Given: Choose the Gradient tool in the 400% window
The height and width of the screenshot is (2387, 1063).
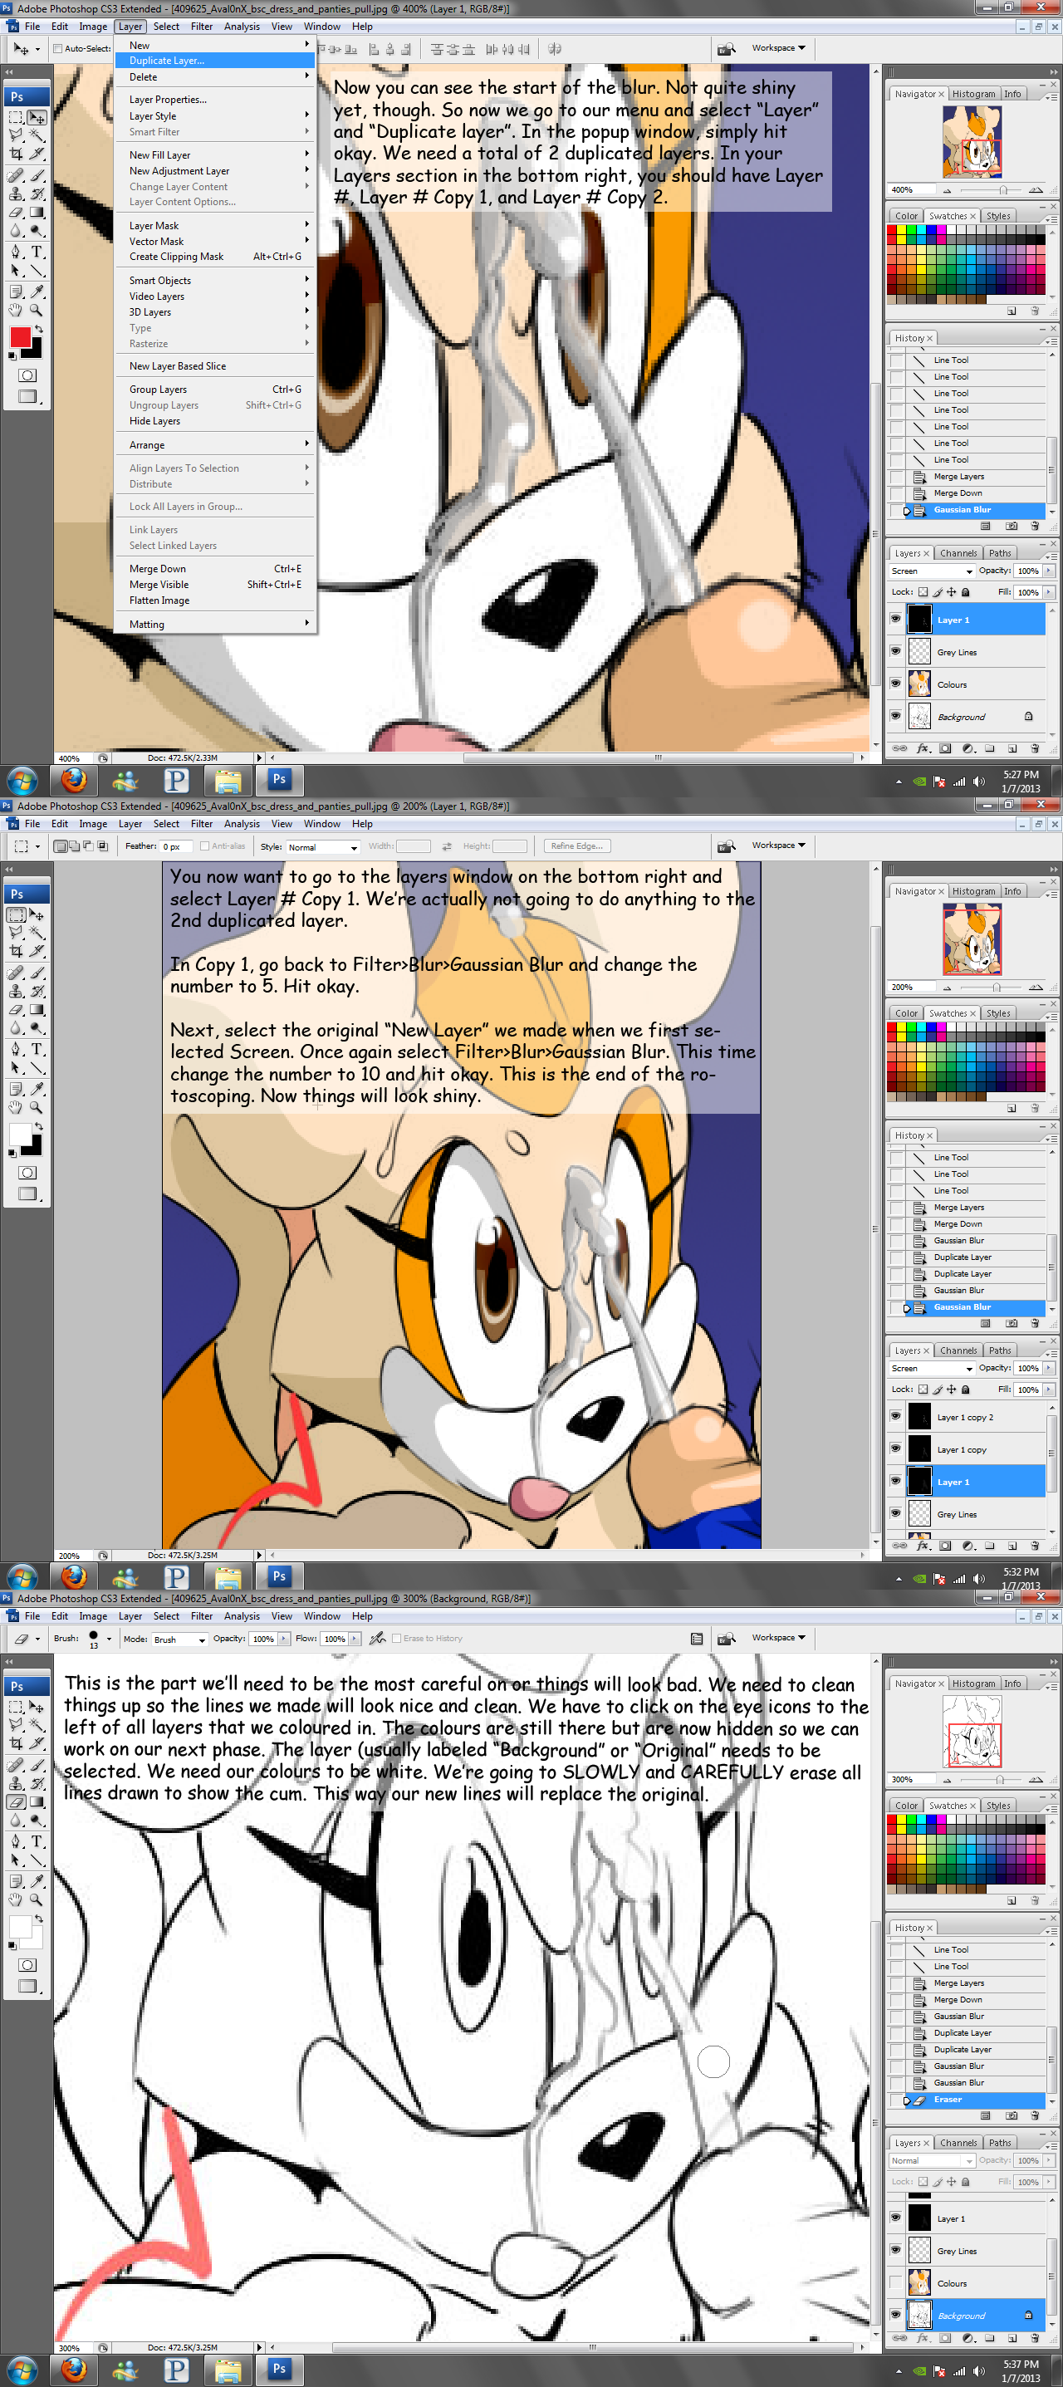Looking at the screenshot, I should pos(37,212).
